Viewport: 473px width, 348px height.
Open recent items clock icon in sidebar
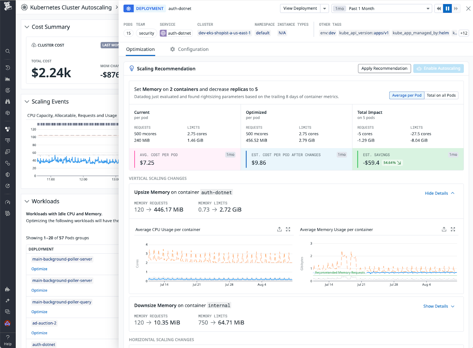[8, 68]
